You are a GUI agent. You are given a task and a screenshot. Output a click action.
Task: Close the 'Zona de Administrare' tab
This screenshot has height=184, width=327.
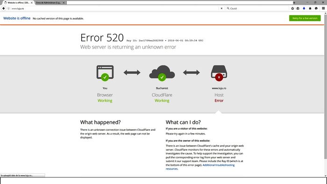pyautogui.click(x=64, y=3)
